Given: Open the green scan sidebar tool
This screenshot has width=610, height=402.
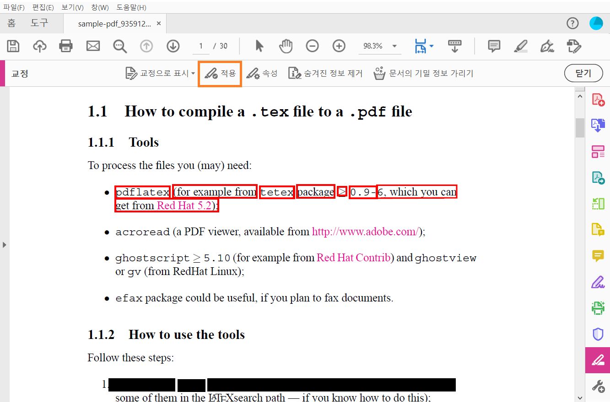Looking at the screenshot, I should [598, 308].
